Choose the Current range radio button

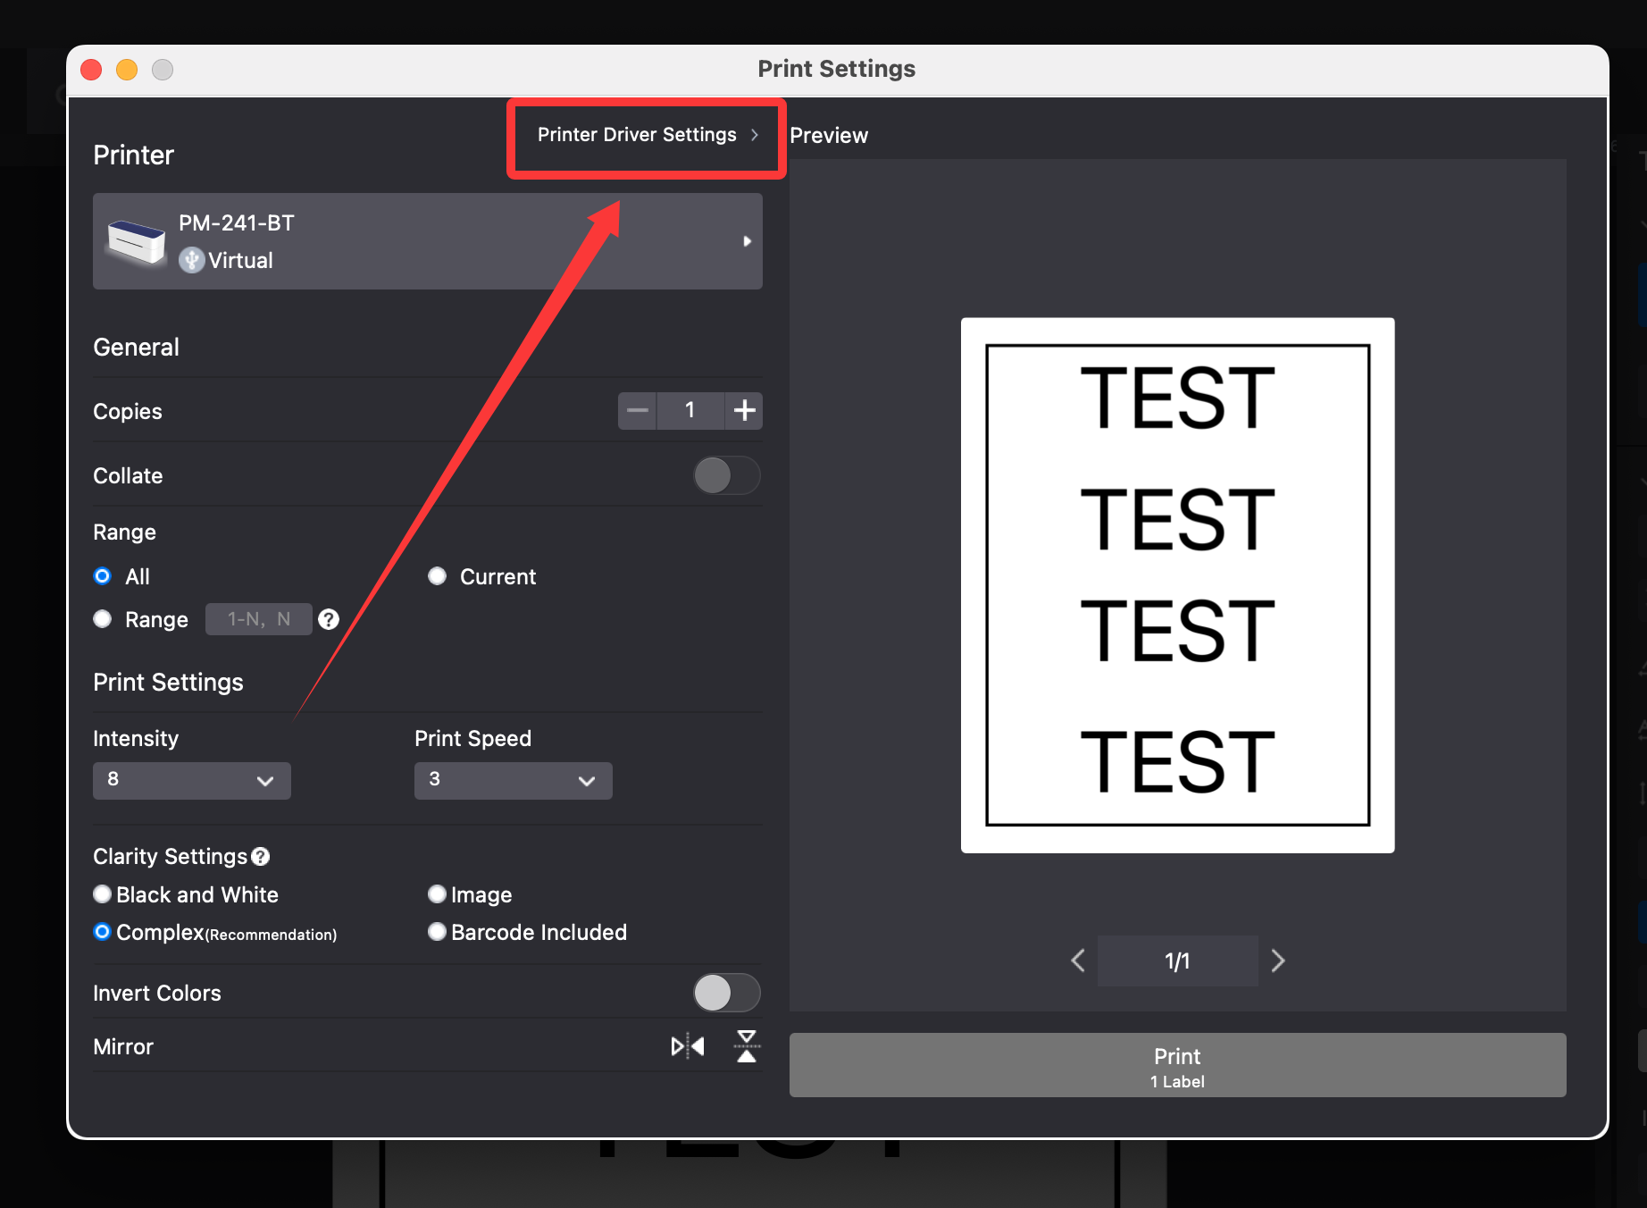tap(437, 576)
